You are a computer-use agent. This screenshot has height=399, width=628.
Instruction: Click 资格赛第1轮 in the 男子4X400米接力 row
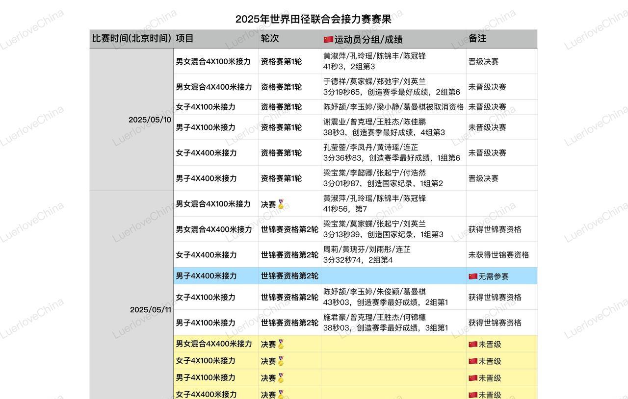(x=281, y=178)
